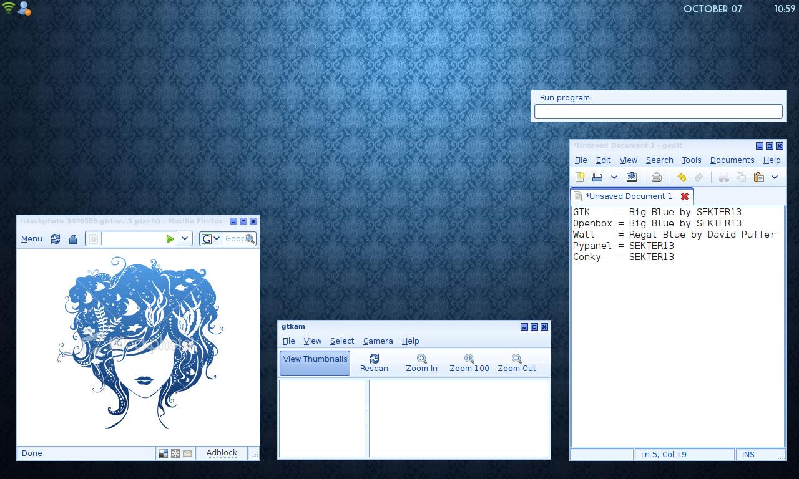Click the wifi signal icon in top panel
This screenshot has height=479, width=799.
(x=9, y=8)
